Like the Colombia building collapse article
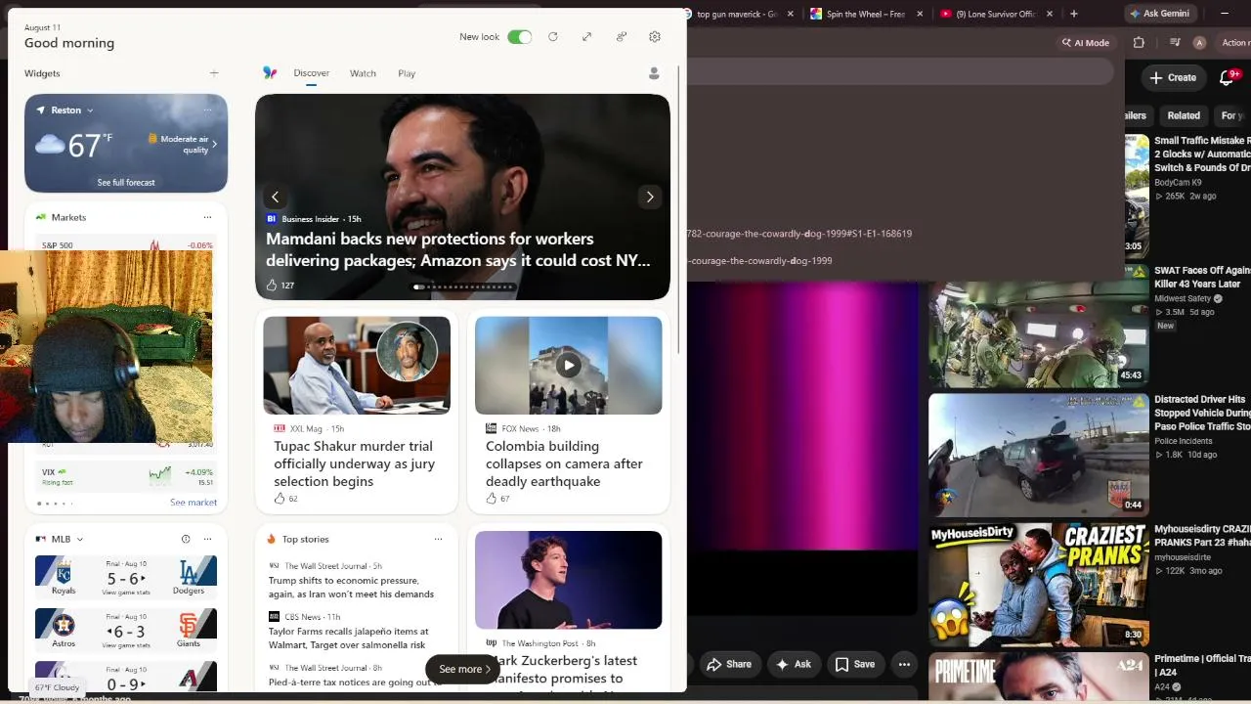This screenshot has width=1251, height=704. (492, 499)
